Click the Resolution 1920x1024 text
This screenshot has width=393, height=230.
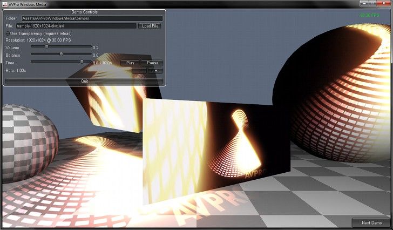(38, 40)
